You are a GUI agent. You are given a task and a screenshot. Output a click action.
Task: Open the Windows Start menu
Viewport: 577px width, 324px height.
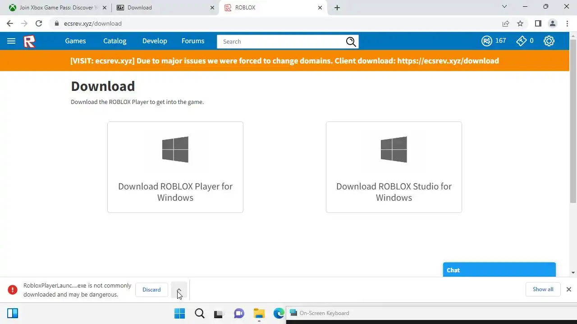point(179,313)
